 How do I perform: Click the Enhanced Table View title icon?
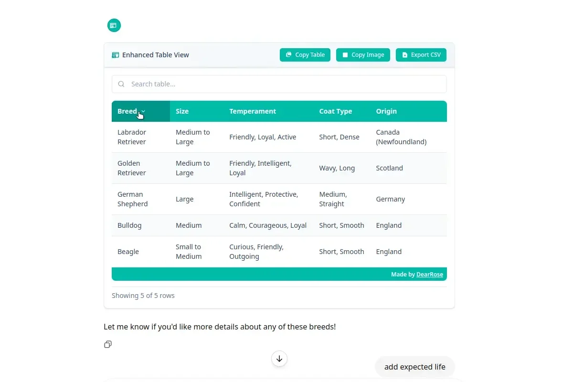click(x=115, y=55)
